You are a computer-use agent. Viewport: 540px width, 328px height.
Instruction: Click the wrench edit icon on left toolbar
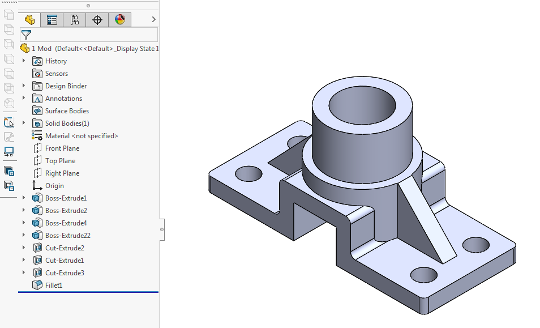click(9, 137)
